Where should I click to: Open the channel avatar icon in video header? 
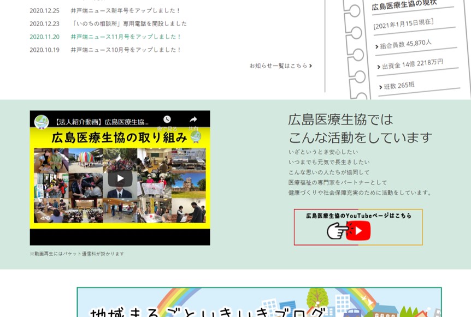coord(42,122)
